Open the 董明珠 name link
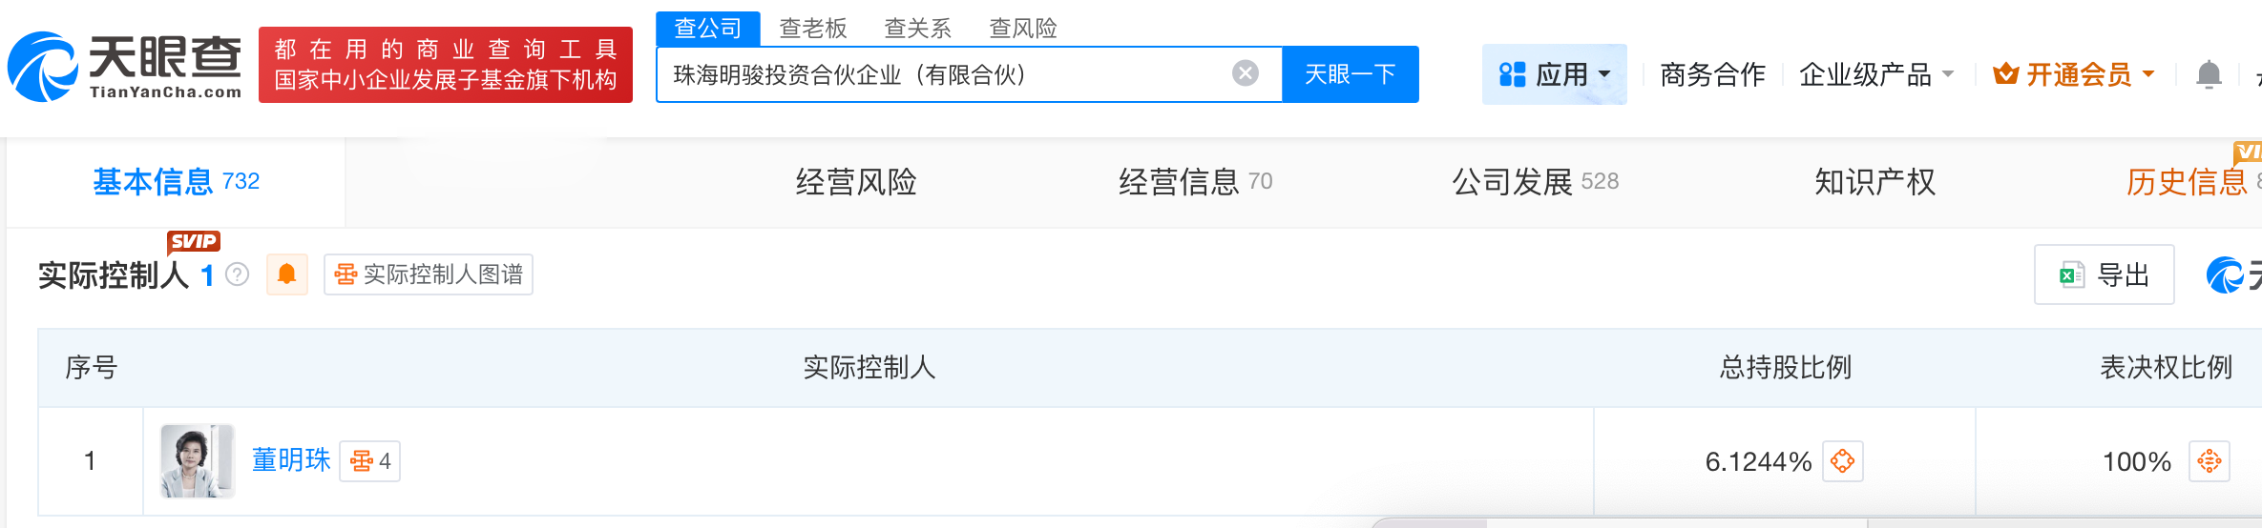 point(291,460)
